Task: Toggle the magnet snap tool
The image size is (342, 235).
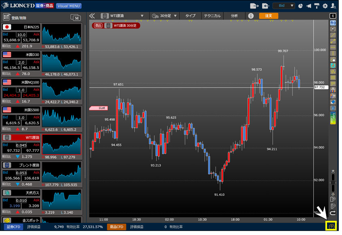Action: 333,65
